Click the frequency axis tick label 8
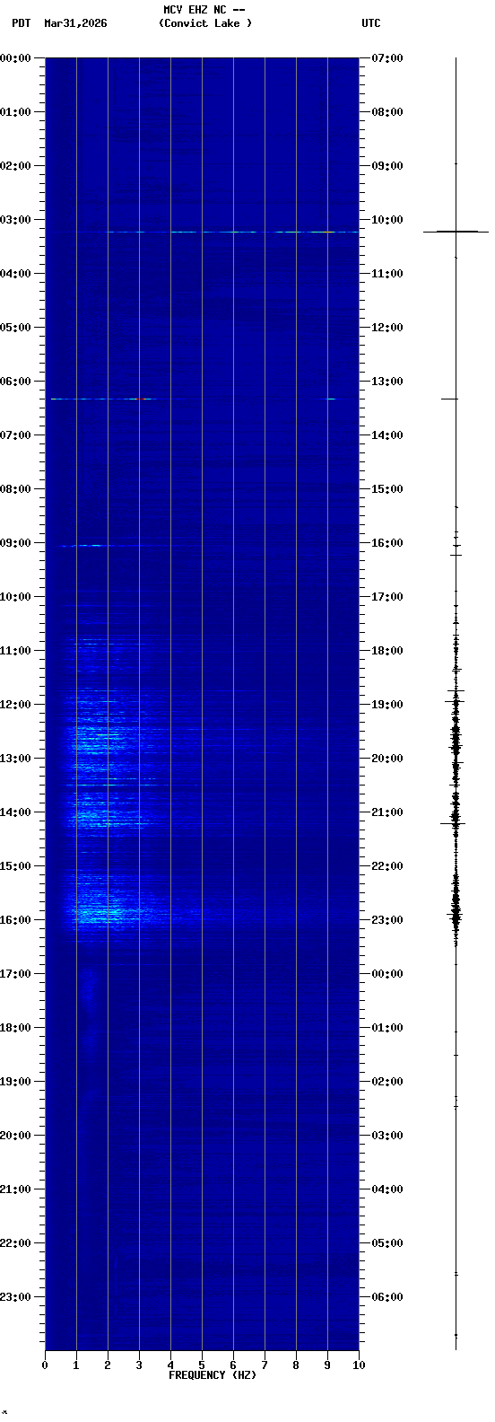This screenshot has width=495, height=1422. point(296,1365)
